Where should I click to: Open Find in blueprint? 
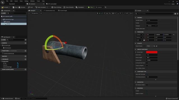coord(30,7)
